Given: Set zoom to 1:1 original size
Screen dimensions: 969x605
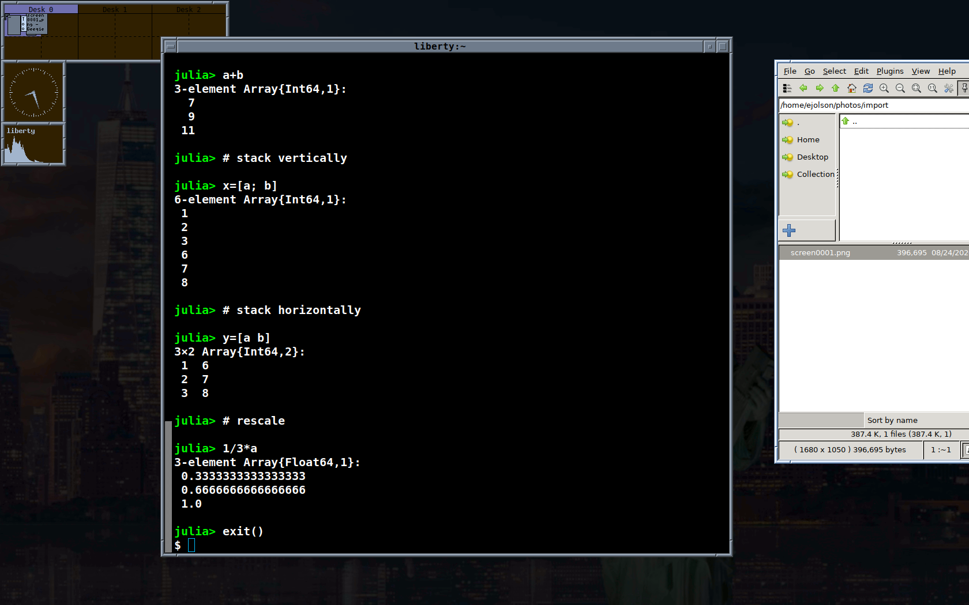Looking at the screenshot, I should coord(932,88).
